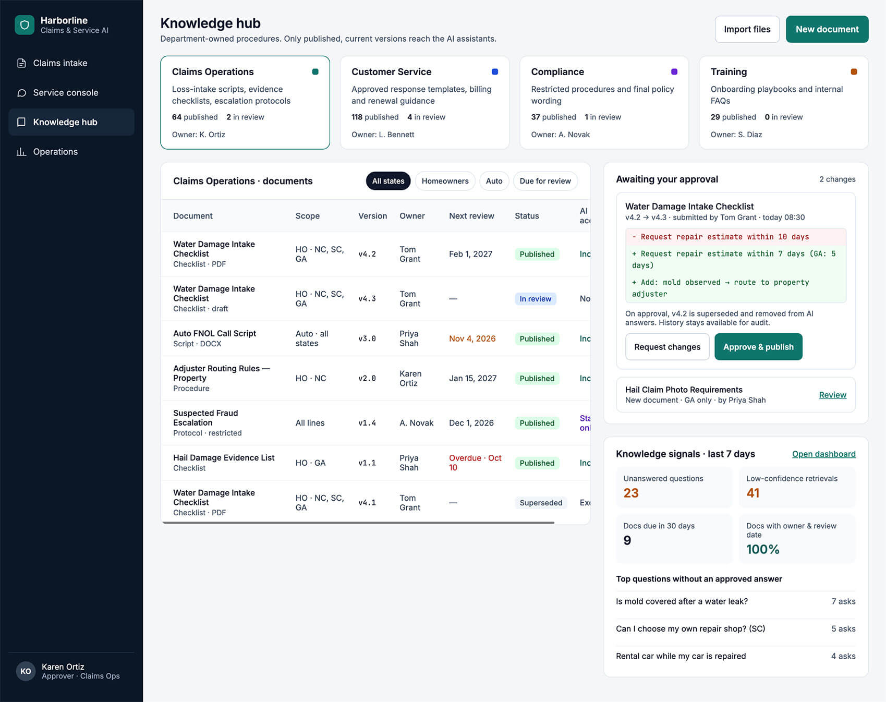Click the Low-confidence retrievals 41 tile
Viewport: 886px width, 702px height.
click(x=797, y=487)
